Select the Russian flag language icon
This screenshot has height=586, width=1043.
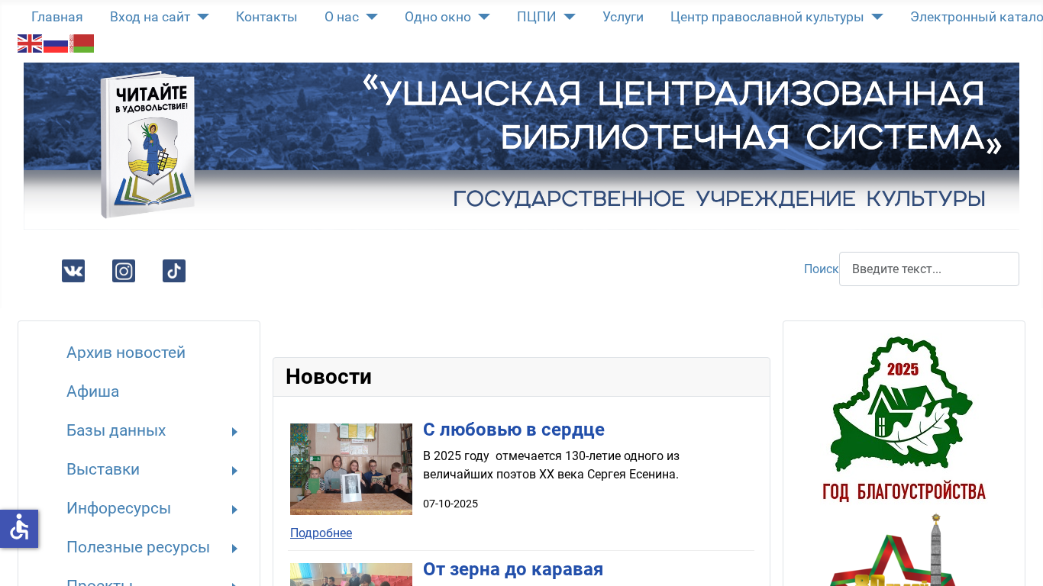56,43
